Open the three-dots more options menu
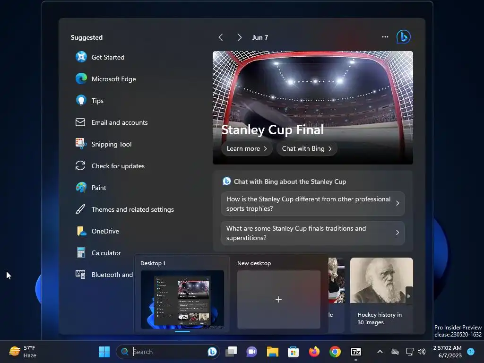Screen dimensions: 484x363 point(385,37)
